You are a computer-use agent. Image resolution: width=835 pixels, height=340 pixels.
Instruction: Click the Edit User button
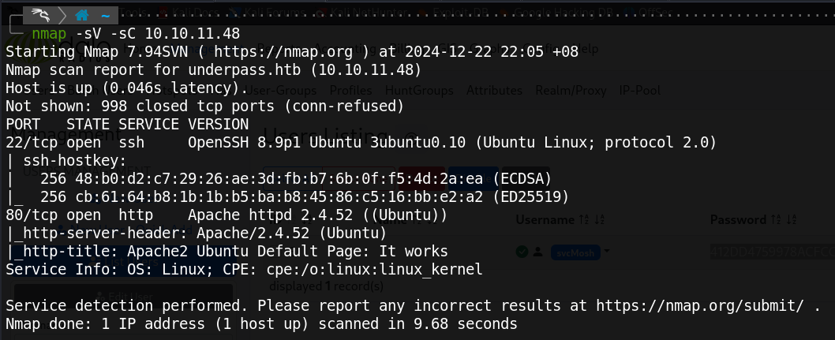pos(124,297)
